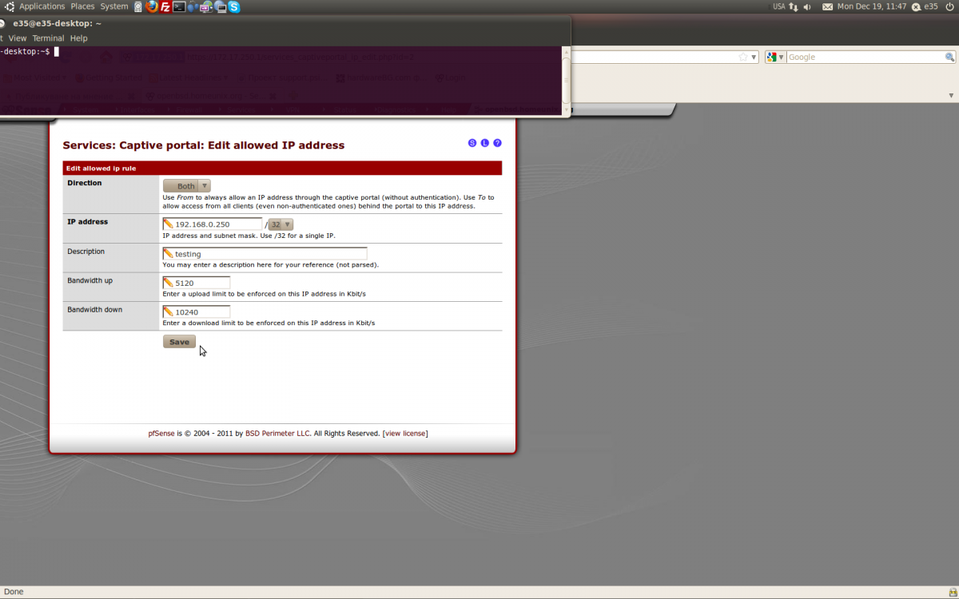
Task: Open the volume control in system tray
Action: click(x=807, y=6)
